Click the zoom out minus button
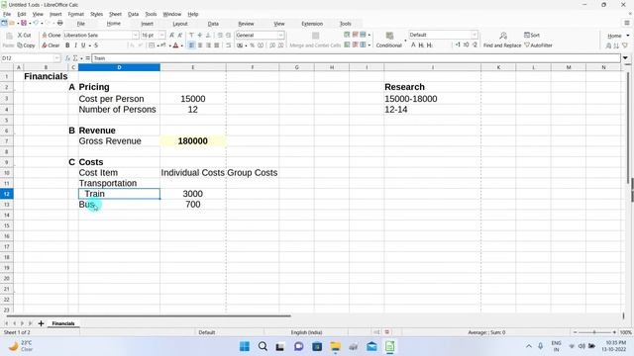Screen dimensions: 634x356 575,332
